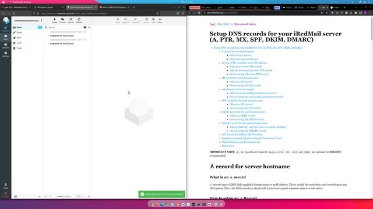The width and height of the screenshot is (373, 209).
Task: Go to last page of message list
Action: 89,196
